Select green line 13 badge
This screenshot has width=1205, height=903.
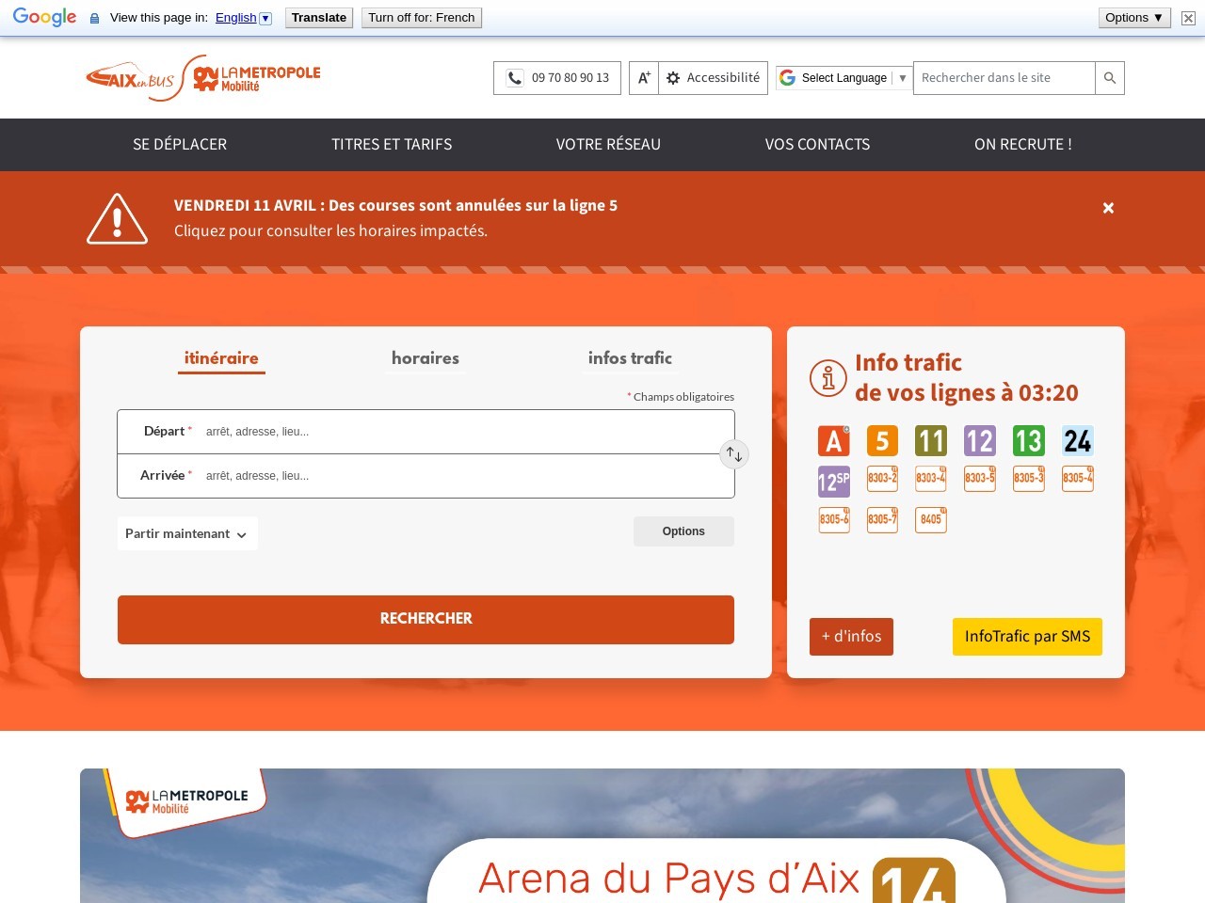(x=1029, y=441)
